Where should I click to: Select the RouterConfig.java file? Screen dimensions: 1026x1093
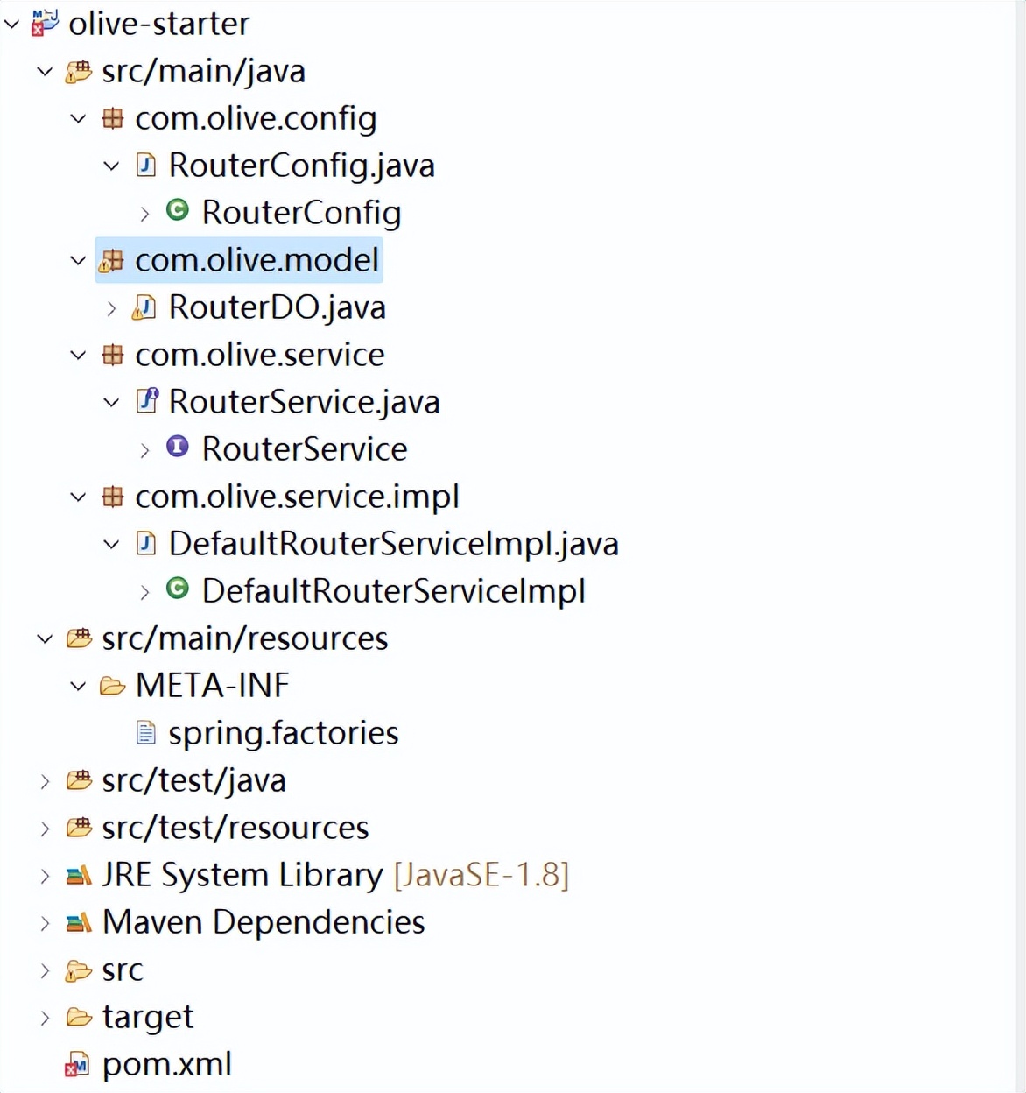click(301, 166)
